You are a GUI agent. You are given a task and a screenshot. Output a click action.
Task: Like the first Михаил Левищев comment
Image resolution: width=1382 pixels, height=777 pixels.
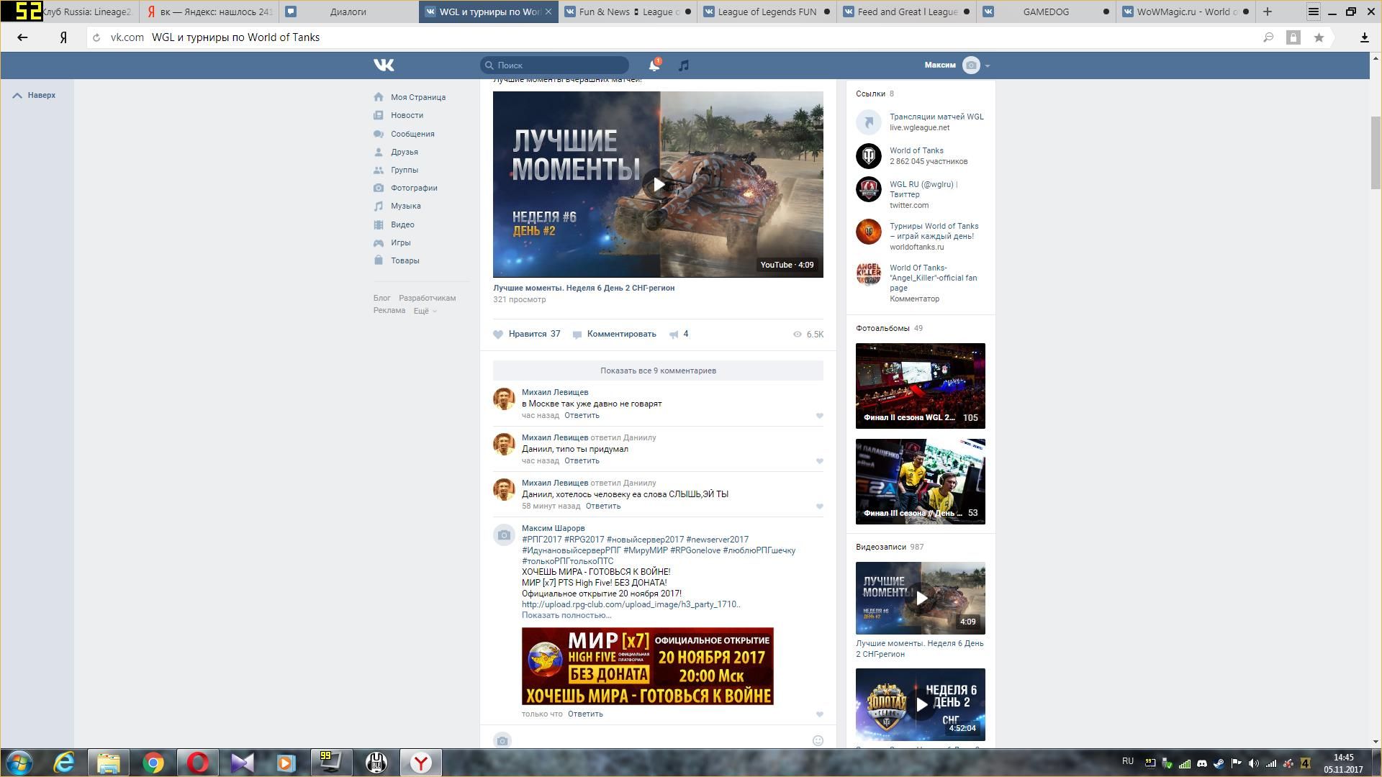coord(819,416)
